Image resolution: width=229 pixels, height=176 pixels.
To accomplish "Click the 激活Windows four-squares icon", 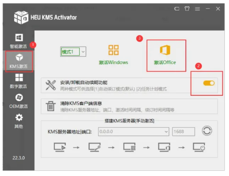I will [x=113, y=50].
